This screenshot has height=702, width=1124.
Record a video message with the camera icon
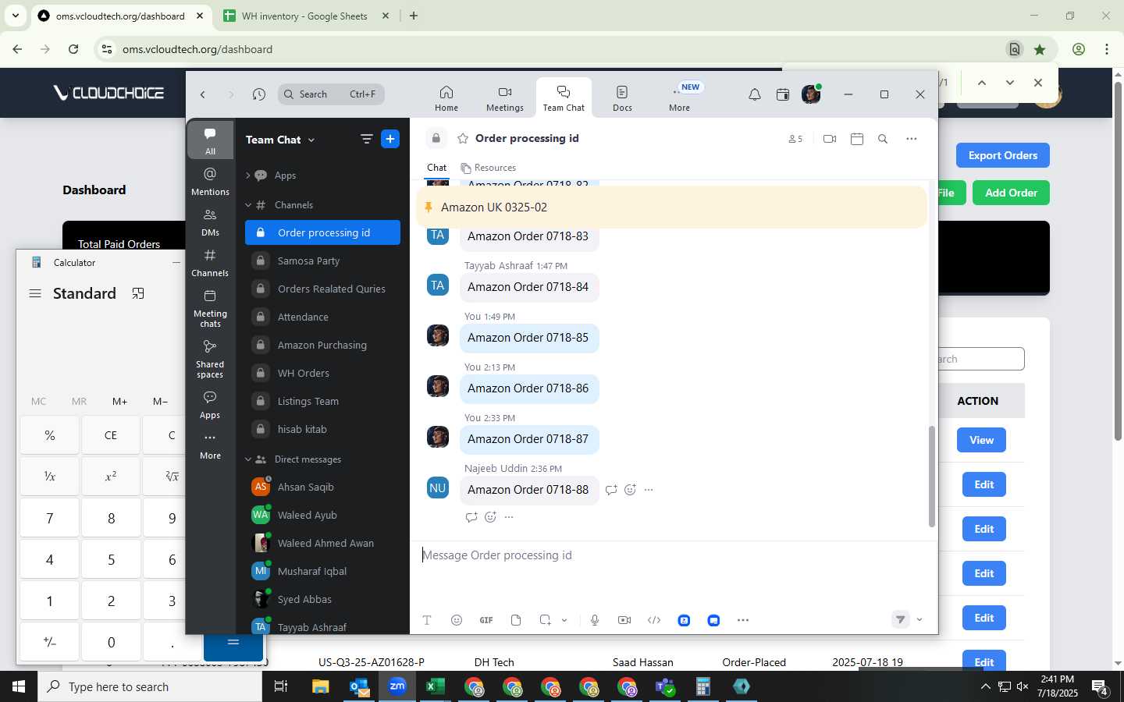(624, 620)
